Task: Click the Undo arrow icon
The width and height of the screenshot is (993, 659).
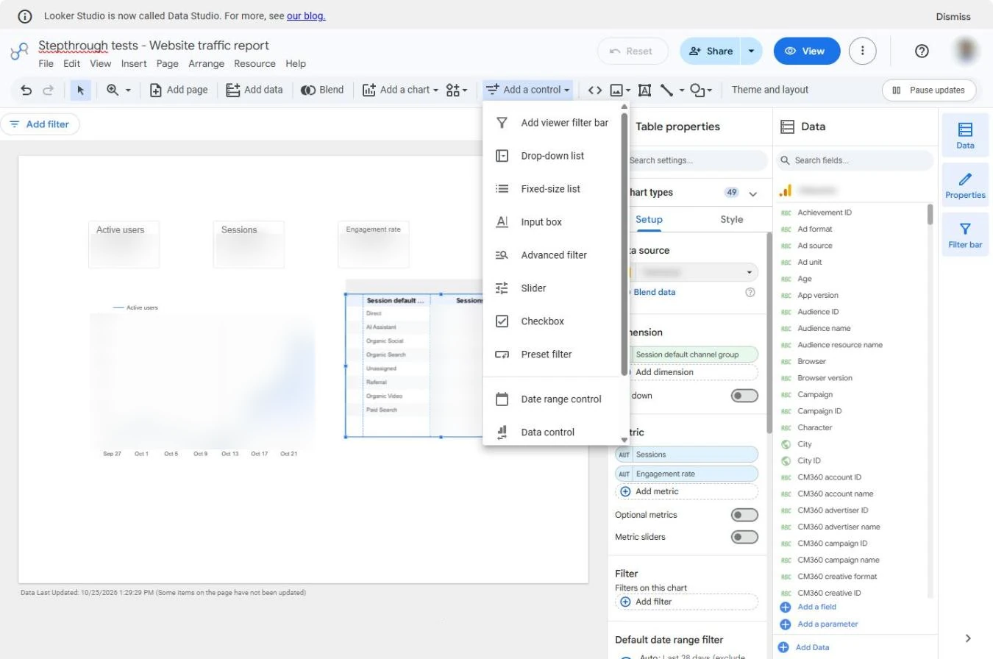Action: click(x=26, y=90)
